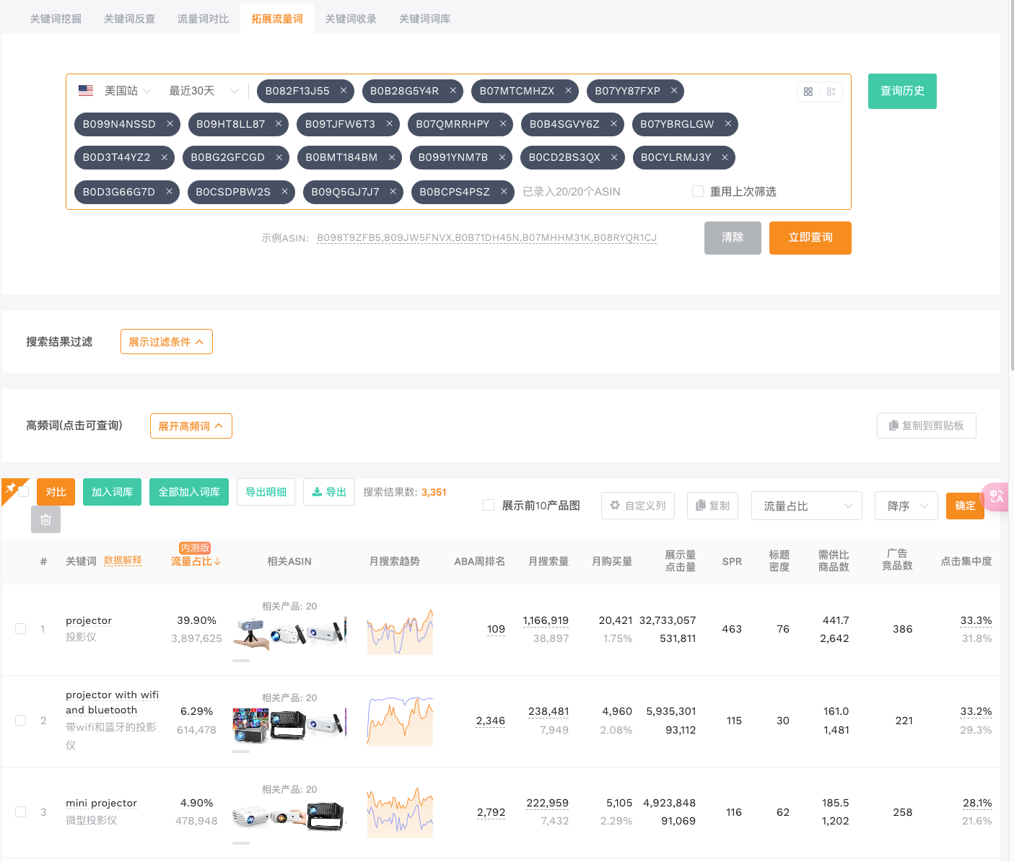Remove ASIN tag B09HT8LL87
1014x862 pixels.
[x=278, y=124]
